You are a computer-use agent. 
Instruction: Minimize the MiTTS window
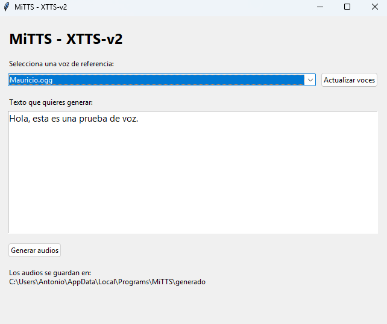coord(320,7)
